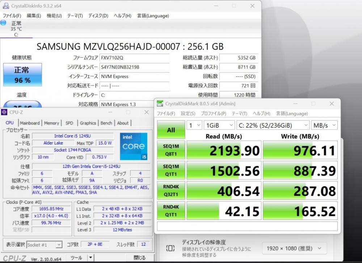Click the RND4K Q32T1 write result 287.08
The width and height of the screenshot is (362, 263).
coord(300,191)
